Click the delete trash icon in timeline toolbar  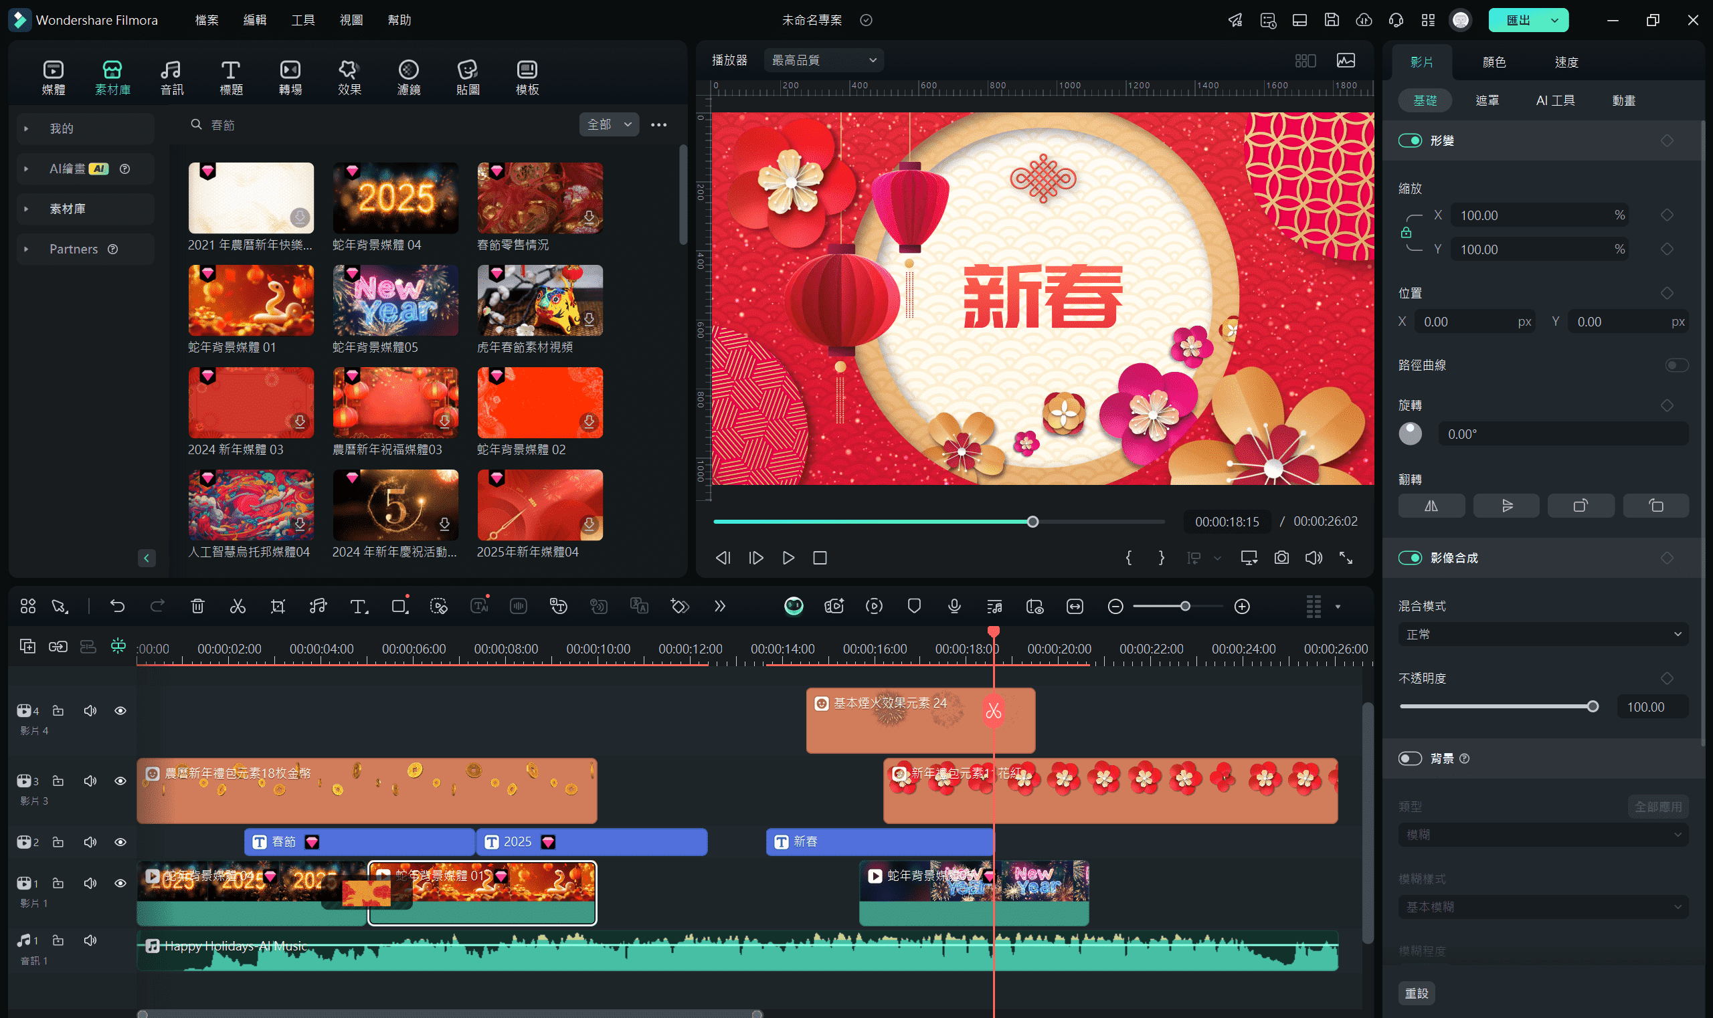tap(197, 606)
